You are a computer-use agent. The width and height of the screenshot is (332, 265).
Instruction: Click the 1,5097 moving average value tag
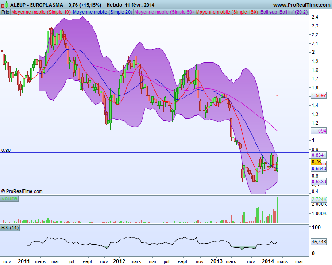319,95
